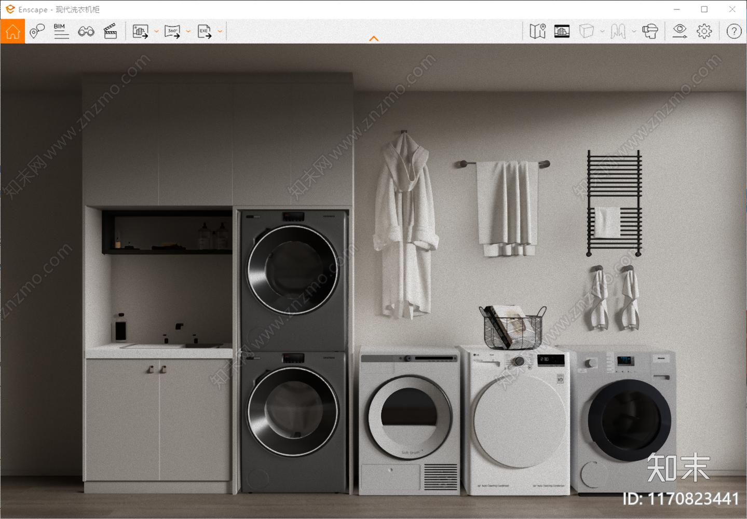Click the black window icon with buildings
747x519 pixels.
click(x=562, y=31)
